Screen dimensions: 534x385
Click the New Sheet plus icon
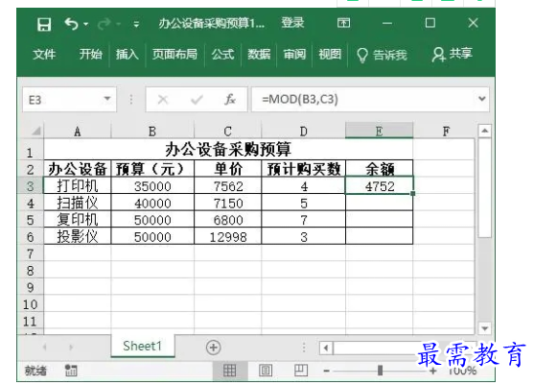click(x=213, y=348)
